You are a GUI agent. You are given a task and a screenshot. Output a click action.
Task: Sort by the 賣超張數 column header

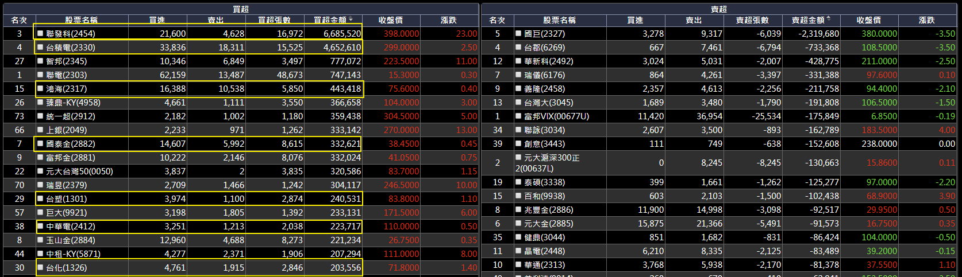pyautogui.click(x=752, y=20)
